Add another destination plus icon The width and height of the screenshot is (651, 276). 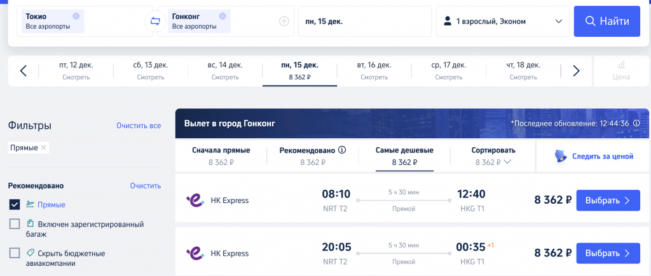coord(284,21)
